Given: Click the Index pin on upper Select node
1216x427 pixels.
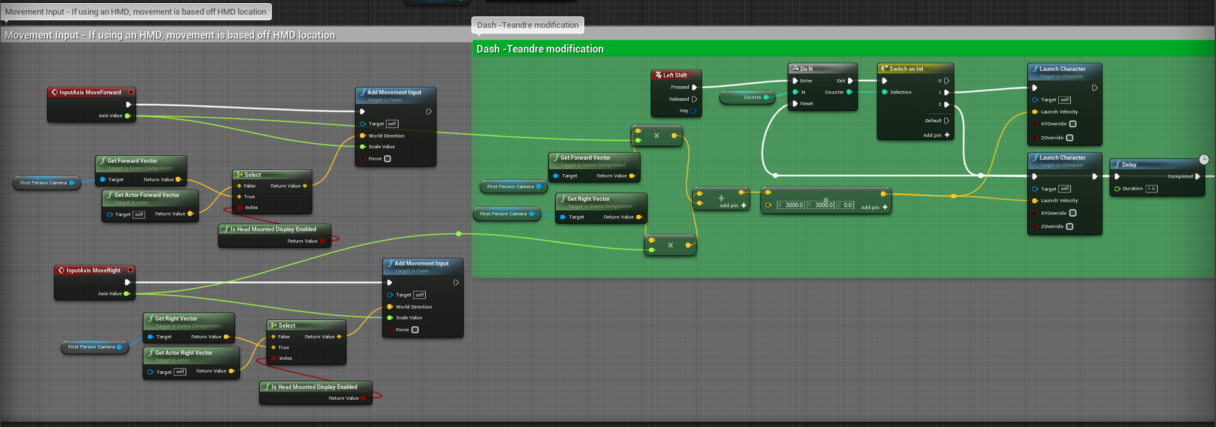Looking at the screenshot, I should pos(240,208).
